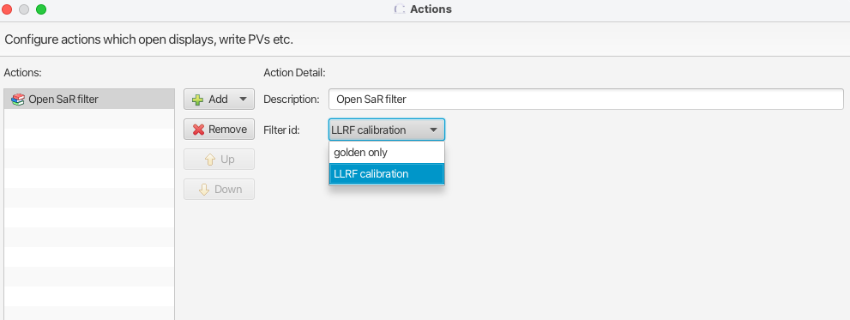Click the 'Action Detail:' label
Image resolution: width=850 pixels, height=320 pixels.
[294, 72]
